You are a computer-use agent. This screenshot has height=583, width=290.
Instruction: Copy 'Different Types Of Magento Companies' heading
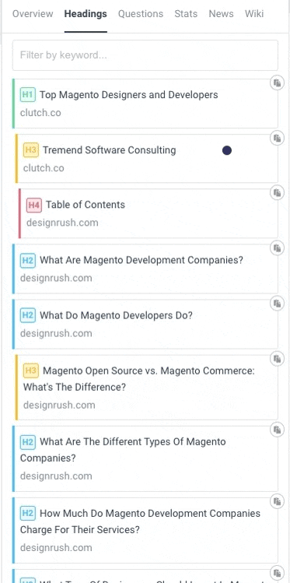277,430
